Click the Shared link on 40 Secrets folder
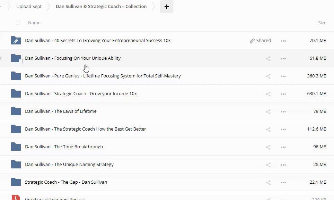334x200 pixels. click(x=260, y=41)
